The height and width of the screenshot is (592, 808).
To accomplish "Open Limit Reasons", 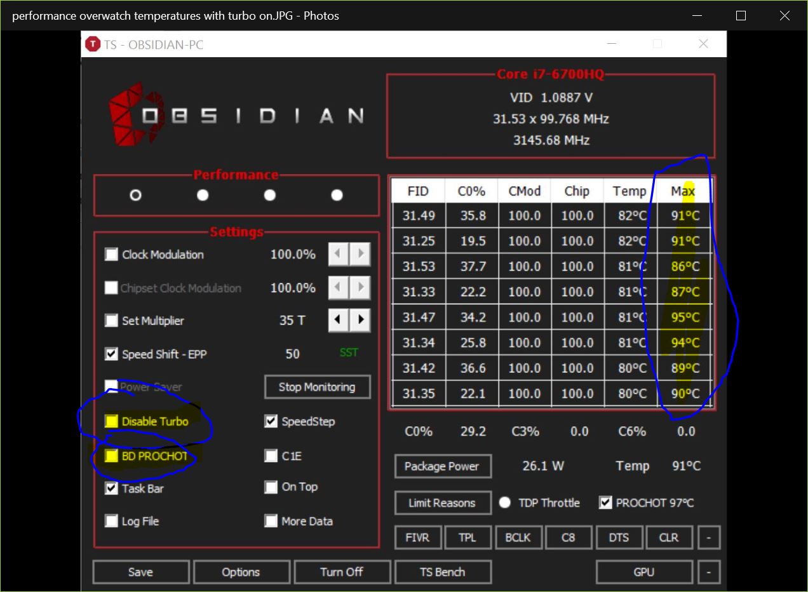I will (x=441, y=502).
